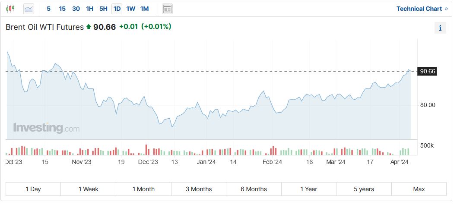Switch to the 1M monthly interval
460x211 pixels.
click(x=144, y=9)
